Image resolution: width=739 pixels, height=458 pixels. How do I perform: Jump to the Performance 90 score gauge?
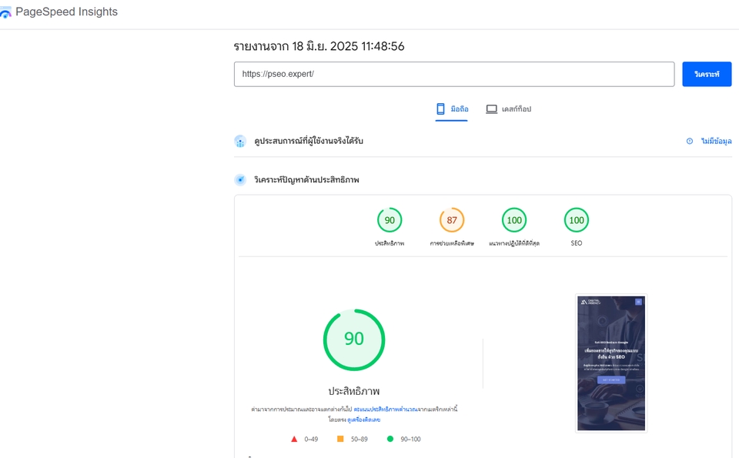tap(390, 220)
